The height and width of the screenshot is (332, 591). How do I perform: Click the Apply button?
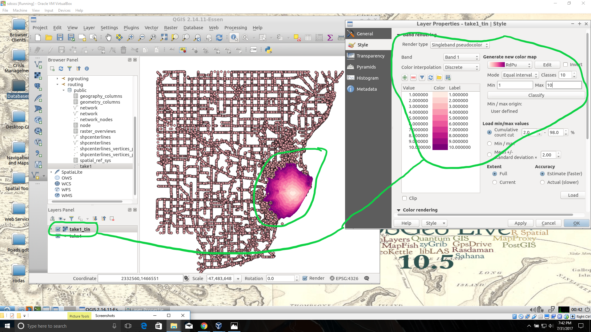coord(520,223)
